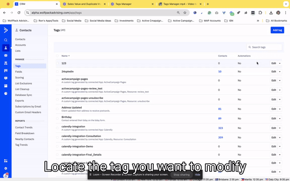The image size is (290, 181).
Task: Open the Conversations chat icon in sidebar
Action: [6, 78]
